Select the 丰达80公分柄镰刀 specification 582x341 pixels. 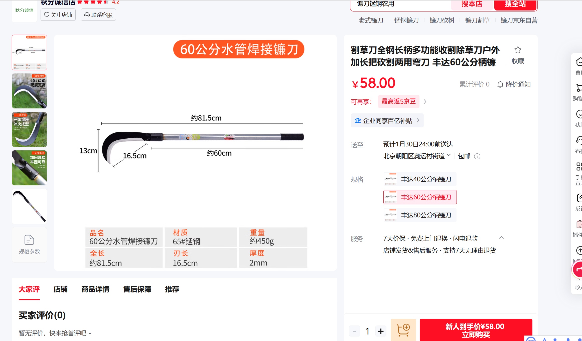[x=420, y=215]
